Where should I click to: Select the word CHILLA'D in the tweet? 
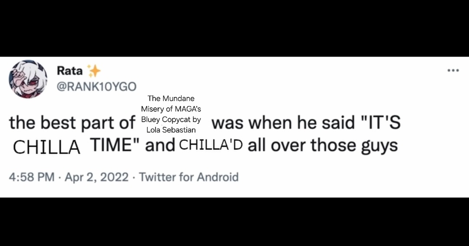pyautogui.click(x=211, y=145)
